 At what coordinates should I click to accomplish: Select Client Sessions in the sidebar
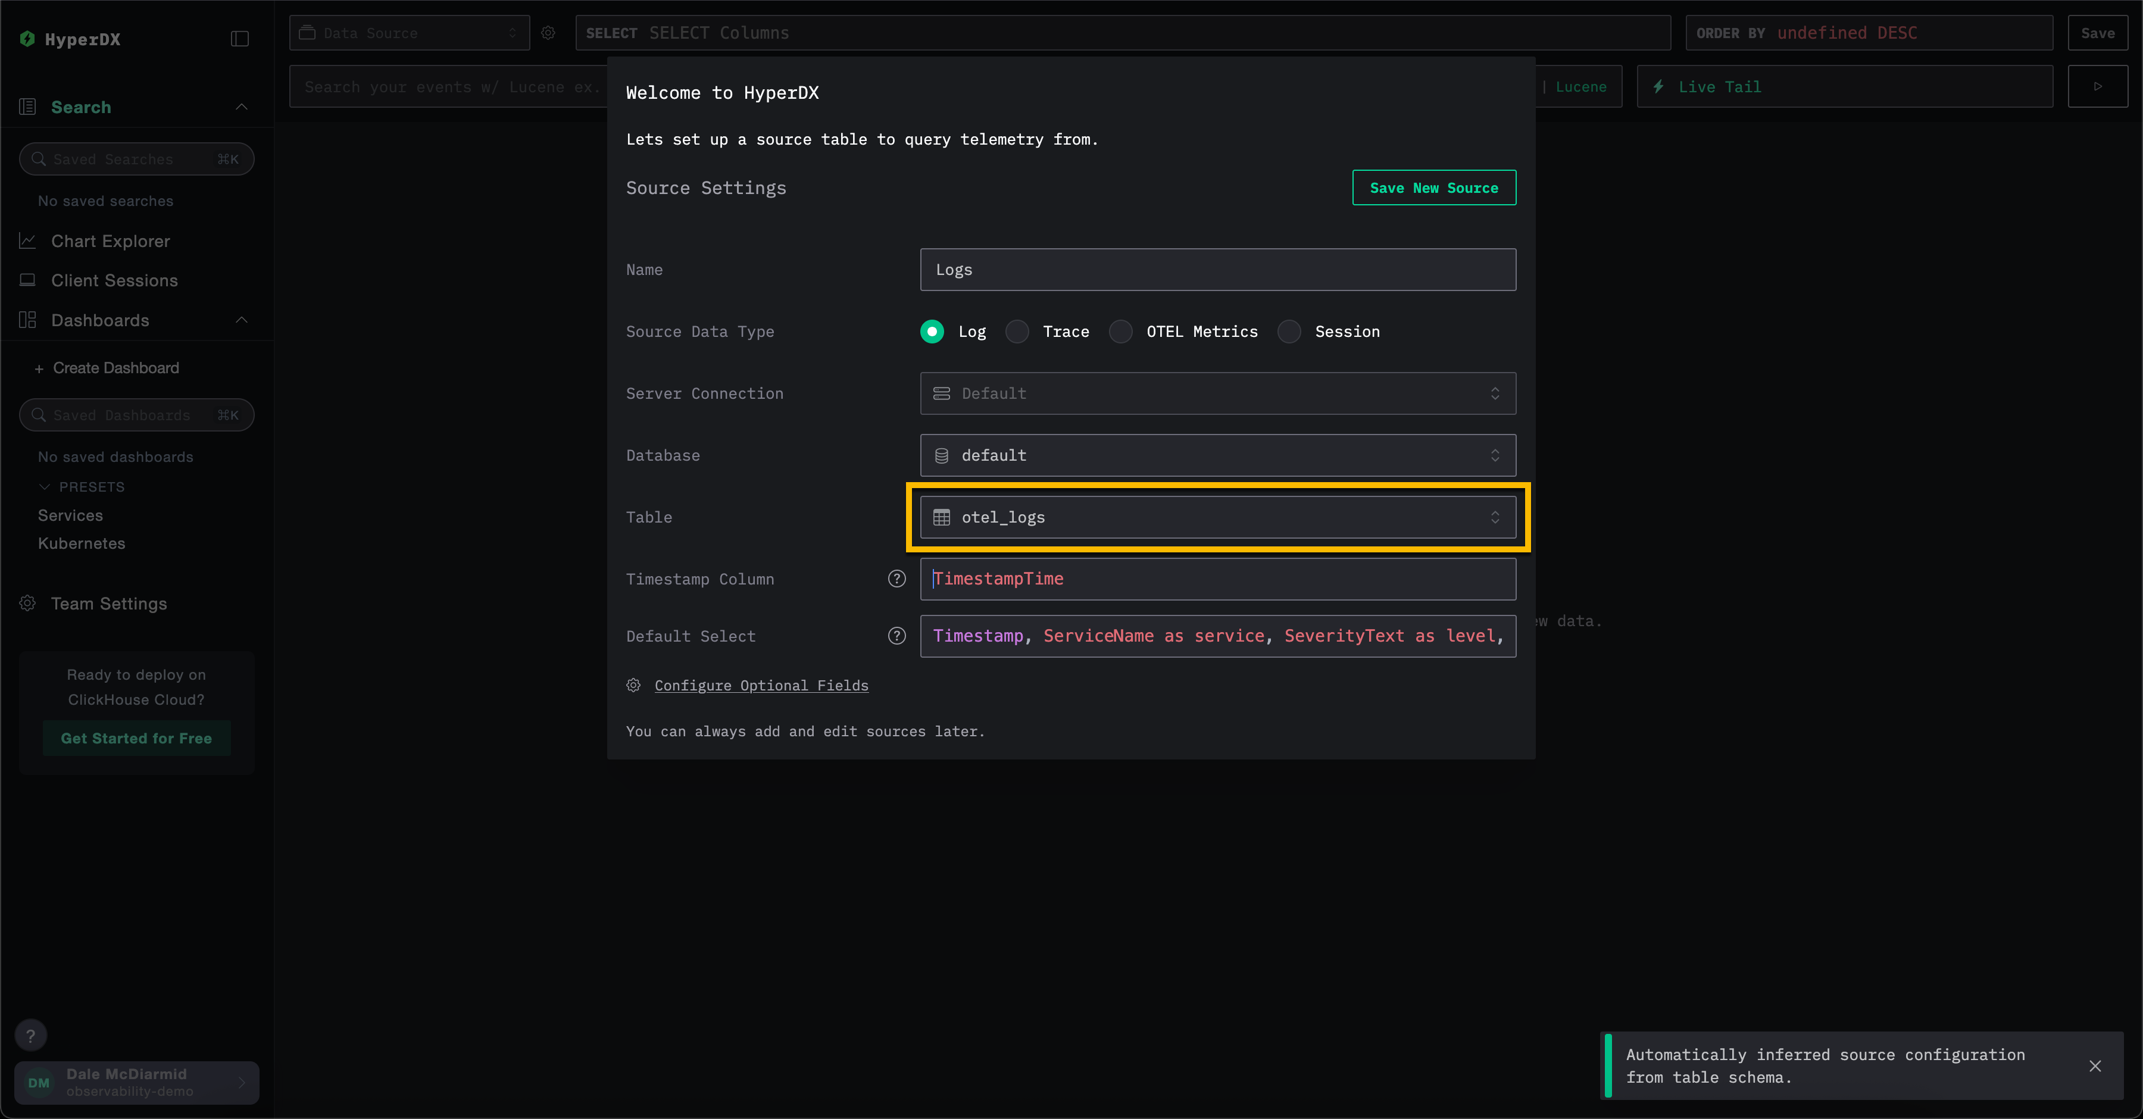(114, 280)
